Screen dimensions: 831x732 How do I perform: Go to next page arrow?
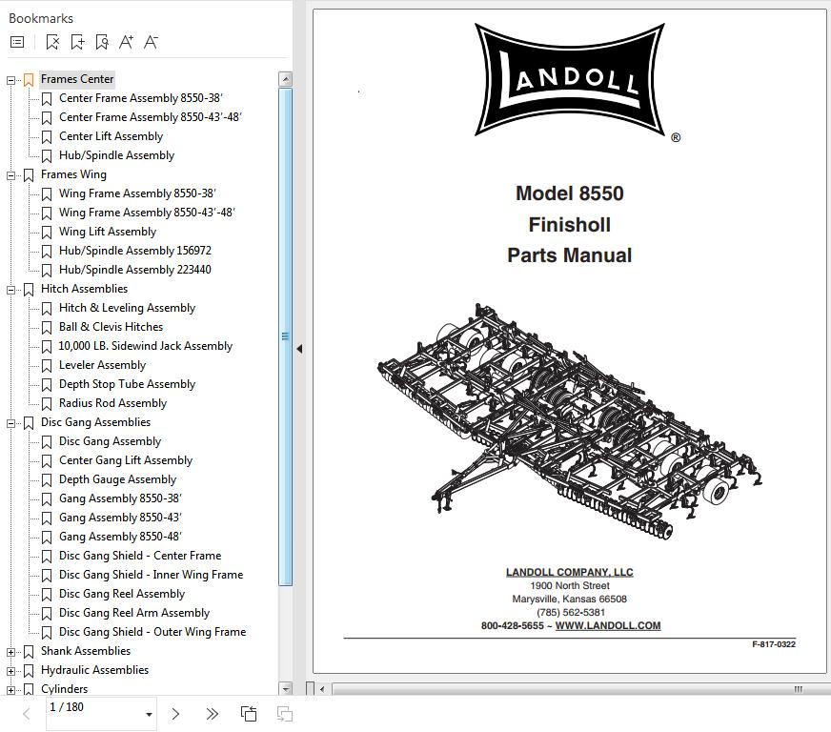(x=175, y=714)
